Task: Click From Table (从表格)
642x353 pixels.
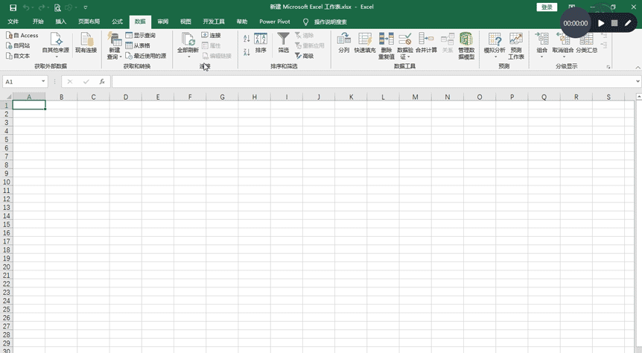Action: click(x=138, y=45)
